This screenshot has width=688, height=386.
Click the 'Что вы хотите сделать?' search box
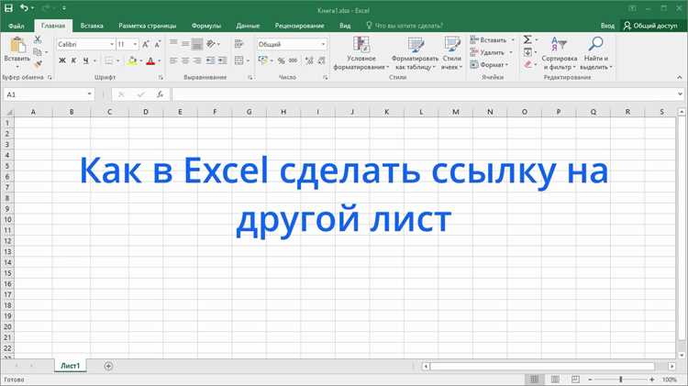(404, 26)
